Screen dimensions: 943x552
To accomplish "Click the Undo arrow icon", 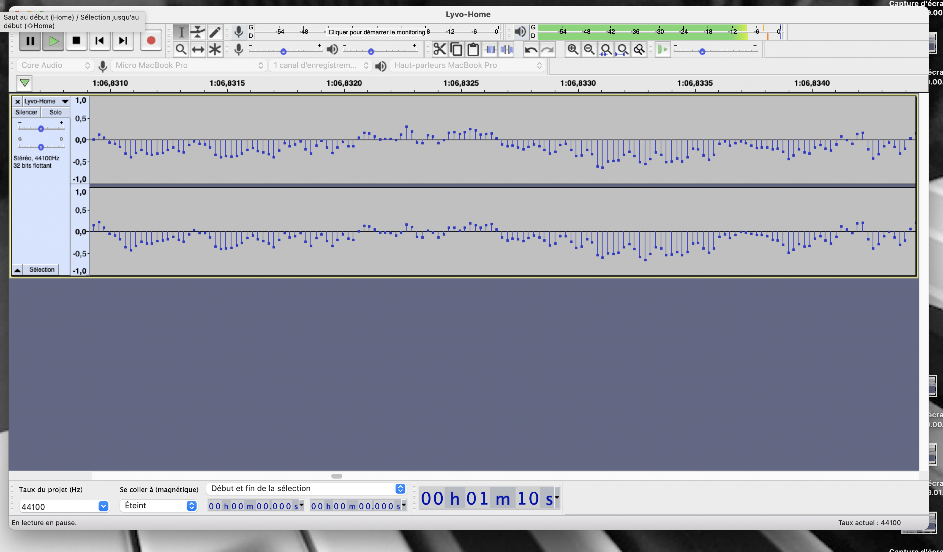I will click(x=531, y=49).
